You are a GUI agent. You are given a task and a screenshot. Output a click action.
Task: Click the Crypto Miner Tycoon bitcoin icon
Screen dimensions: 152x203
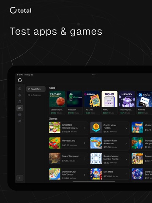[x=96, y=127]
